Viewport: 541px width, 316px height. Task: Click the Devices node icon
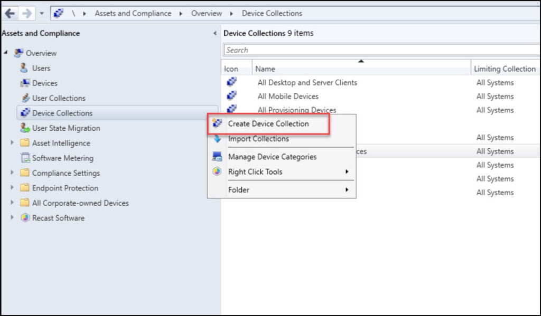click(25, 83)
